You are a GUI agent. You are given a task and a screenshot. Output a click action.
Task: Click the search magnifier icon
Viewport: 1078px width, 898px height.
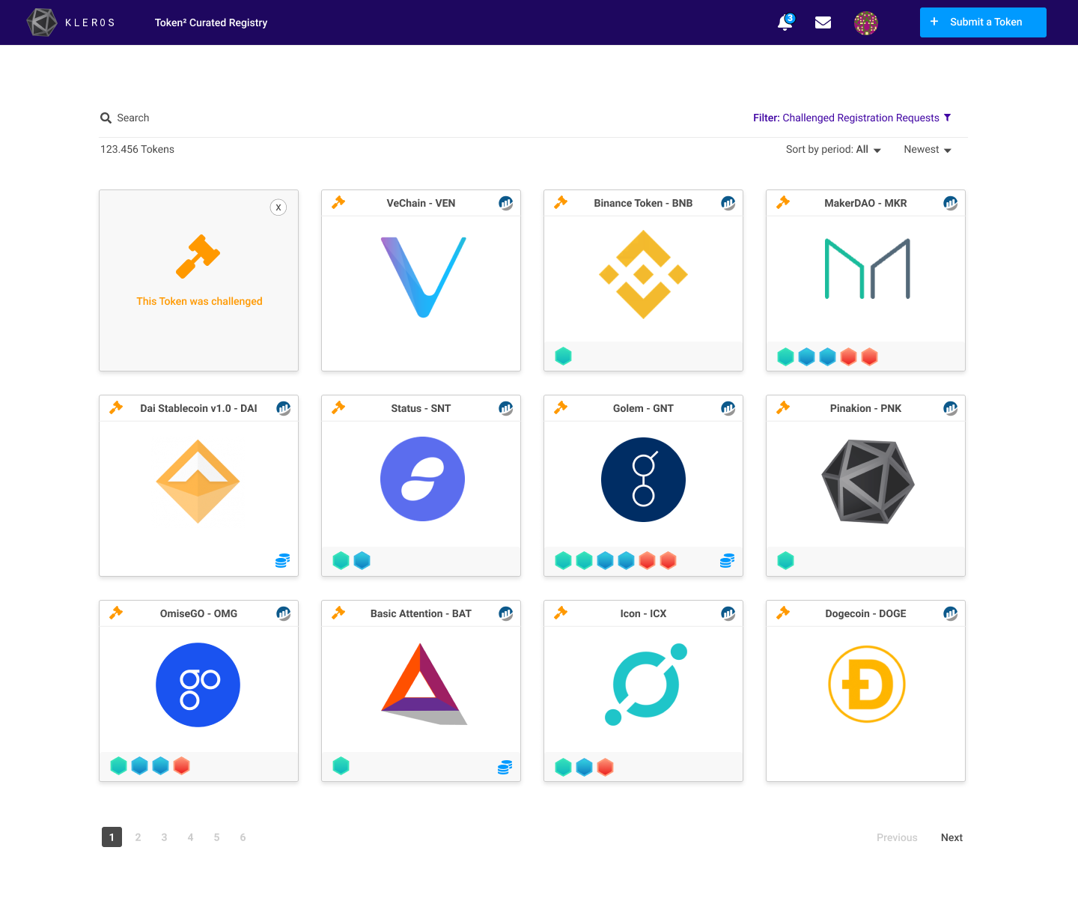[x=106, y=118]
